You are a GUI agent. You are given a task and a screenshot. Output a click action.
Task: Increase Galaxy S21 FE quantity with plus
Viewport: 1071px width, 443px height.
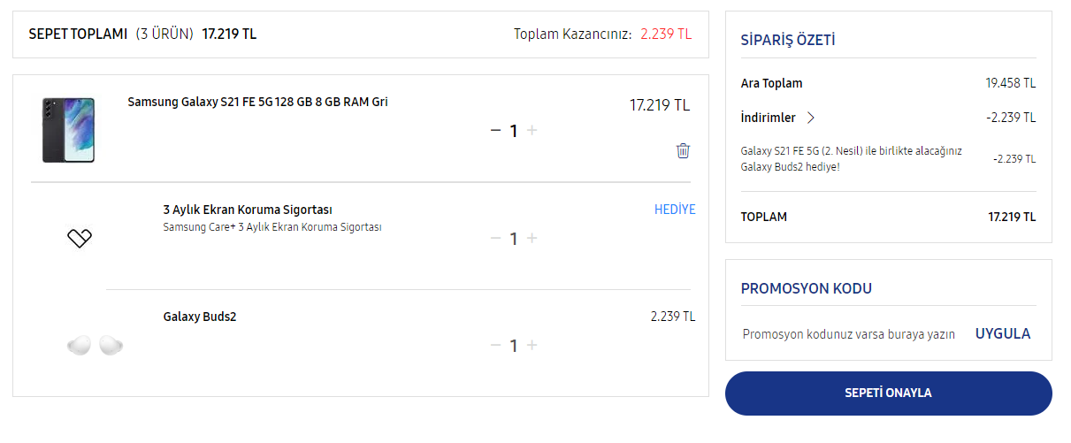(532, 131)
